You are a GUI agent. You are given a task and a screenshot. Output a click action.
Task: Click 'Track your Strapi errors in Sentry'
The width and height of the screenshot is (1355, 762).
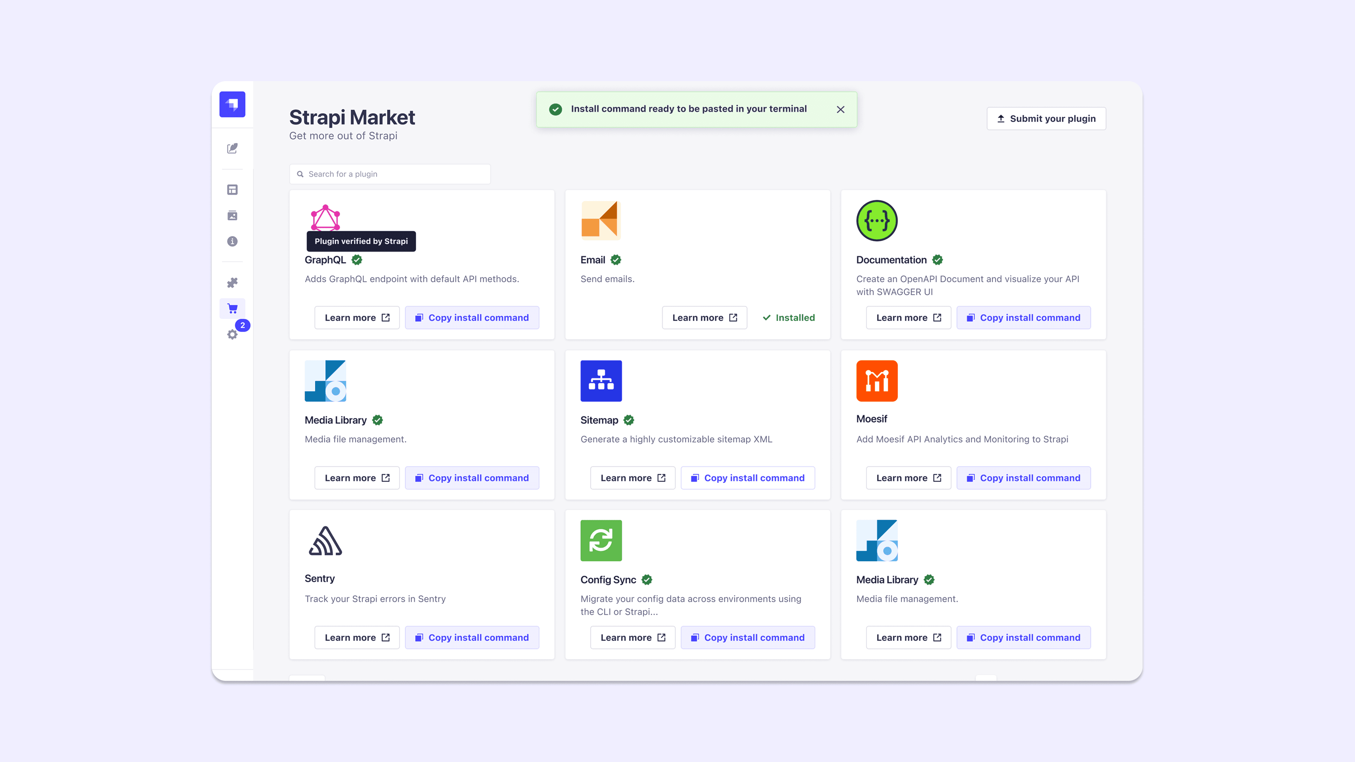coord(375,599)
